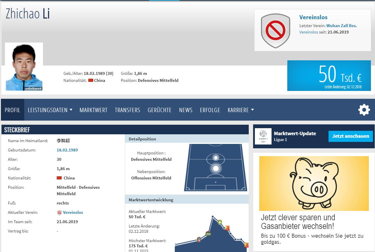Click the green-red round club marker on chart

[208, 233]
